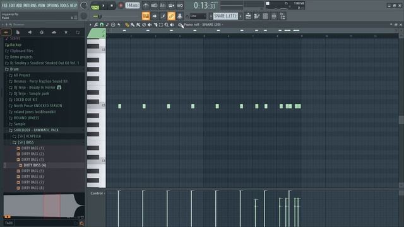Screen dimensions: 404x227
Task: Open browser sounds speaker tab
Action: [x=30, y=32]
